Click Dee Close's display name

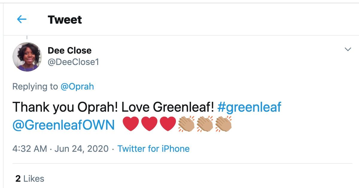point(69,50)
